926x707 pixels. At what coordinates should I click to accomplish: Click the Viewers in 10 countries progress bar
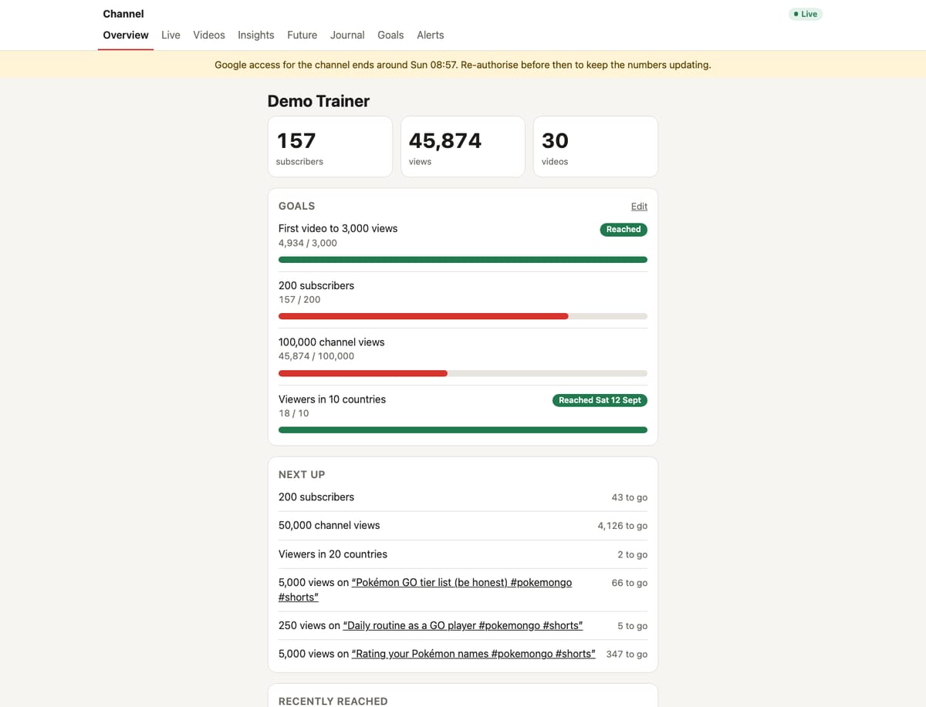click(x=463, y=430)
